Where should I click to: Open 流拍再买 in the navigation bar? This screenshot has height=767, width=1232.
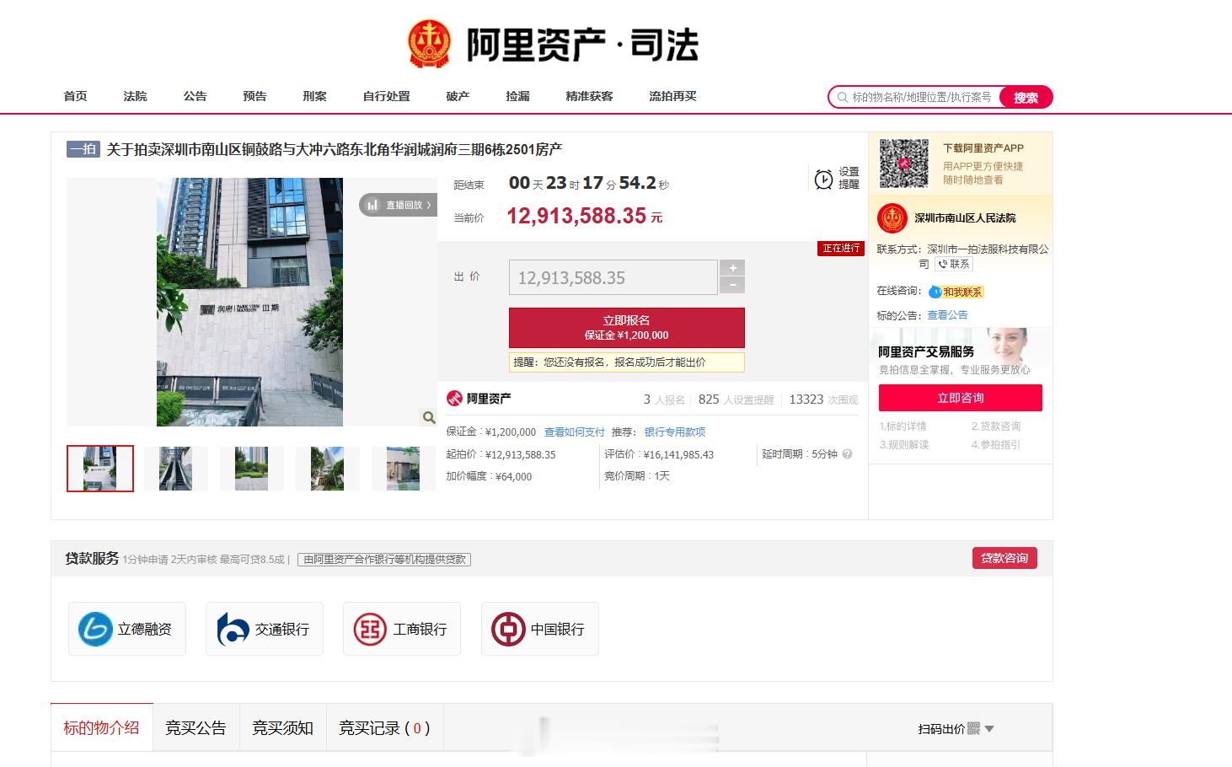672,96
